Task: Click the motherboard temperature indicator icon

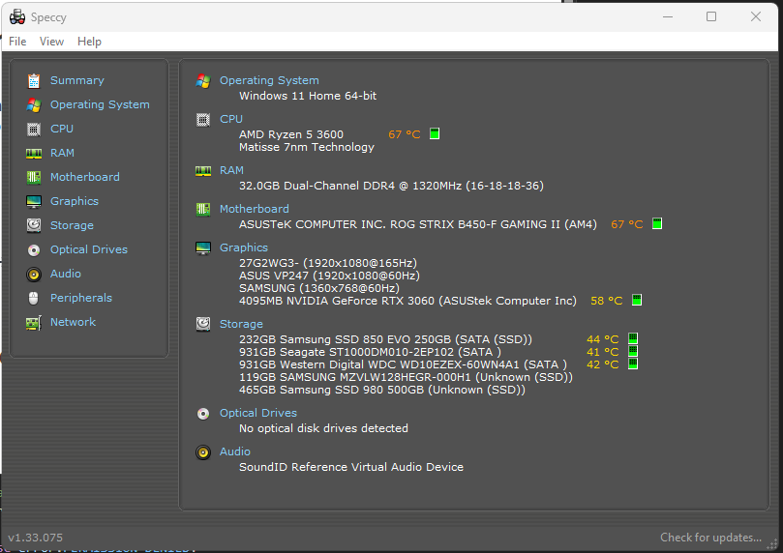Action: (657, 223)
